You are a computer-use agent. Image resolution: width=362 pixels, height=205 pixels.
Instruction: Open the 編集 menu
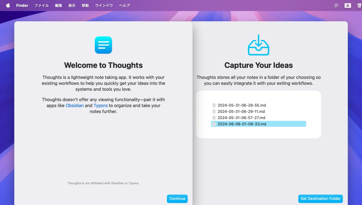click(x=59, y=5)
